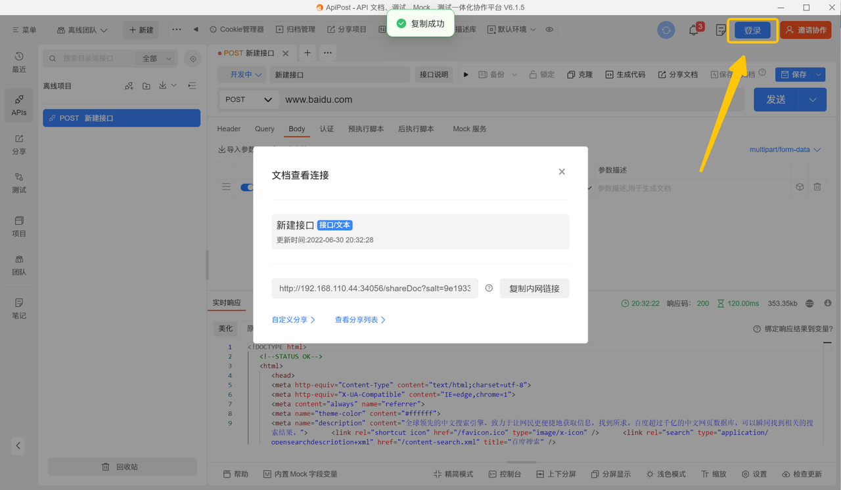Expand the arrow beside 发送 button
The width and height of the screenshot is (841, 490).
point(813,100)
